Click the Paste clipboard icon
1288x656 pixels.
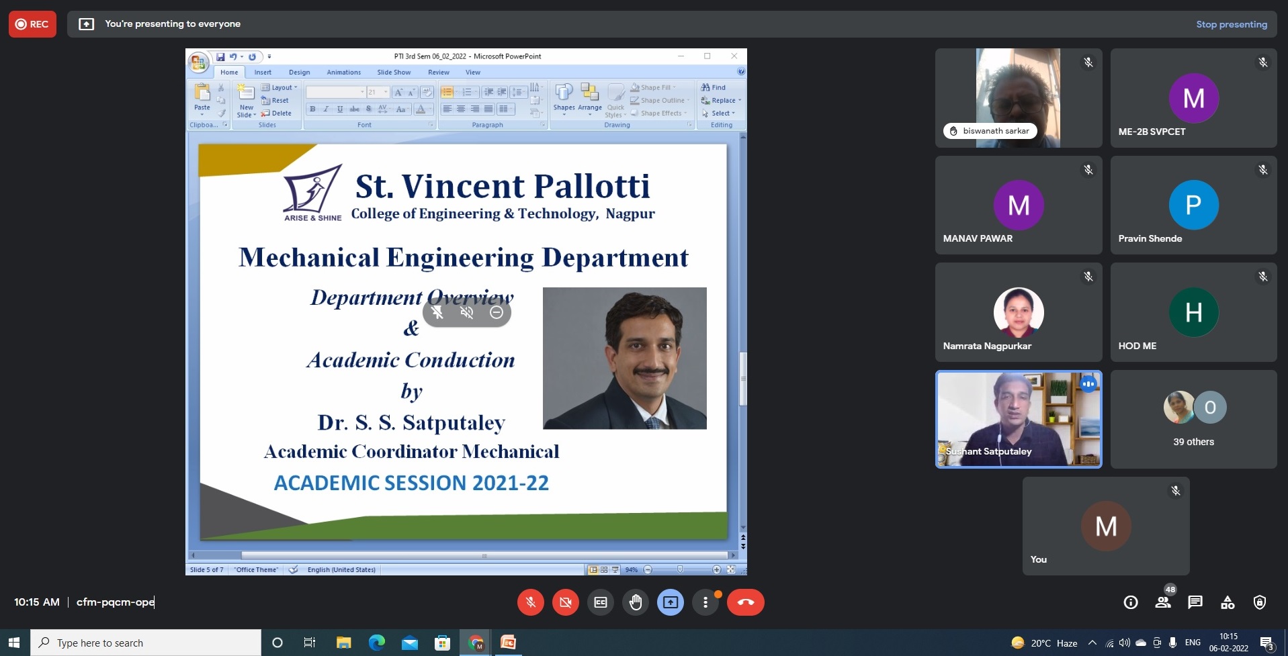(x=202, y=92)
